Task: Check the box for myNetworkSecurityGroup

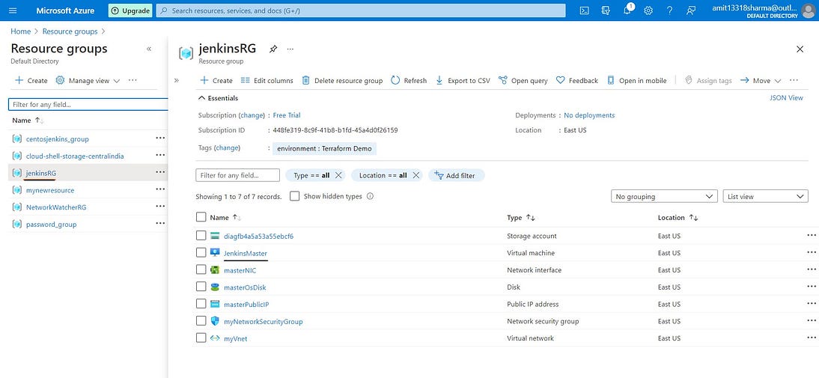Action: click(x=201, y=321)
